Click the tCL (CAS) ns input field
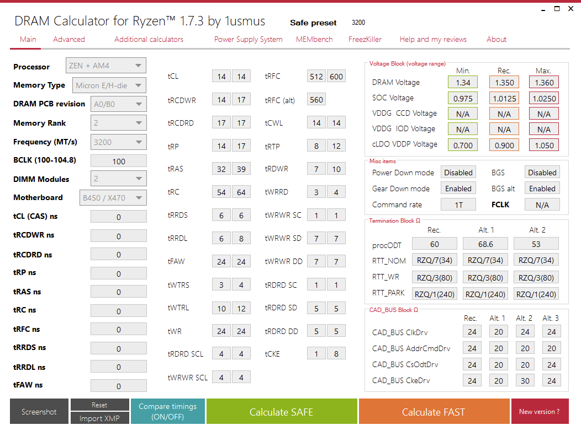Screen dimensions: 581x436 [119, 217]
